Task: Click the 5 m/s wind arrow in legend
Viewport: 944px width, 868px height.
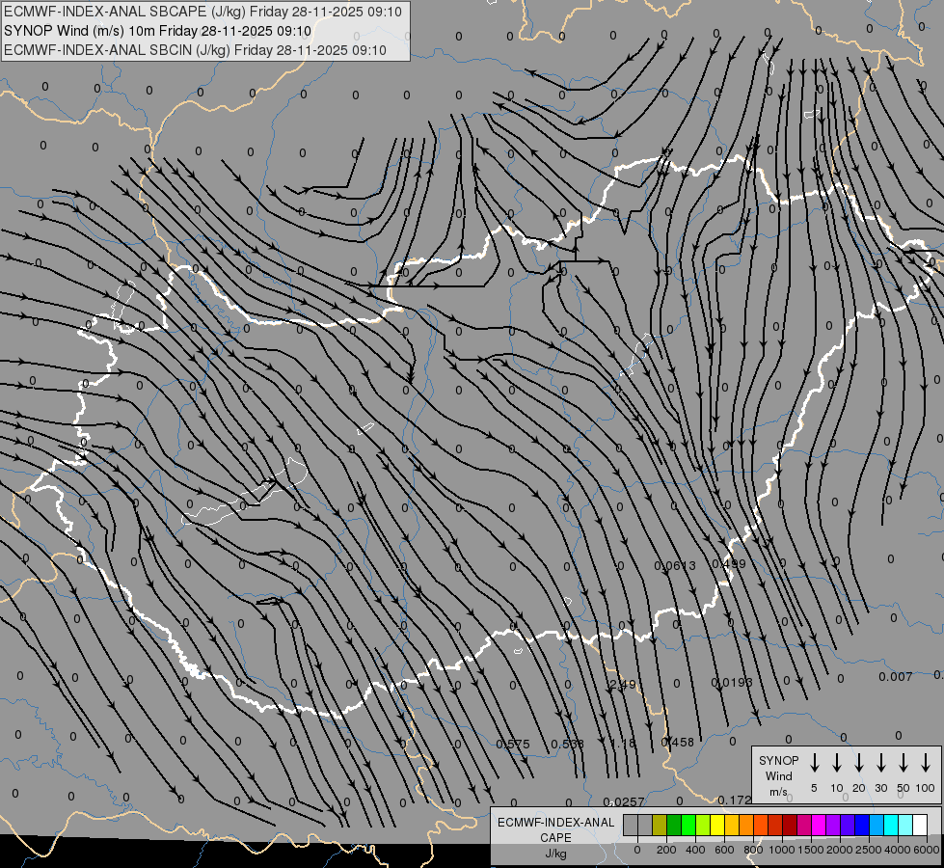Action: pos(814,763)
